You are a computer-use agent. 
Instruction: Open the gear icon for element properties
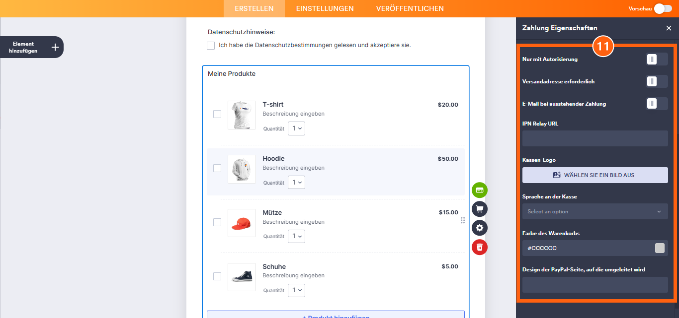tap(479, 228)
